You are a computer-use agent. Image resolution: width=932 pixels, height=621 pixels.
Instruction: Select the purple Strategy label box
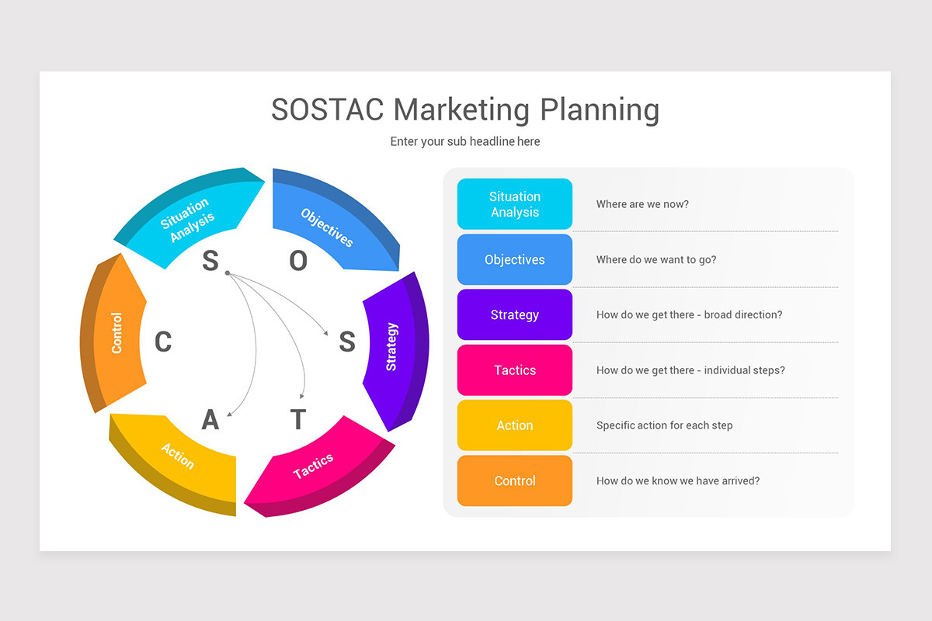coord(515,315)
